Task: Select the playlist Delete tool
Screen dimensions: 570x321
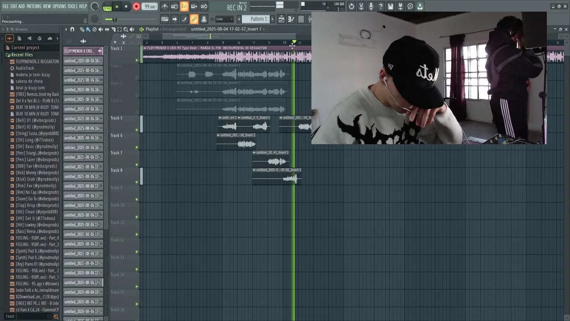Action: point(94,29)
